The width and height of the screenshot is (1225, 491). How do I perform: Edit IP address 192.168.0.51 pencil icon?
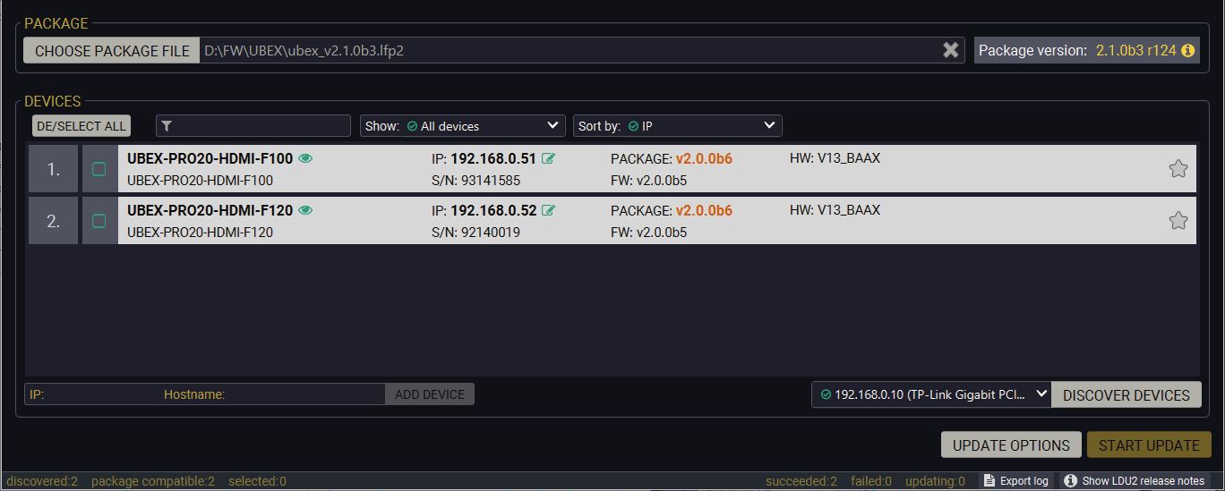tap(548, 158)
